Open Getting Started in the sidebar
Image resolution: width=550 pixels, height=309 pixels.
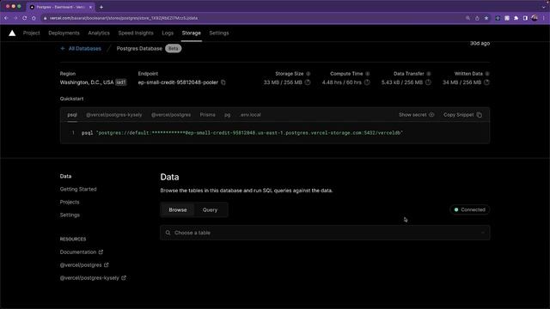coord(78,189)
